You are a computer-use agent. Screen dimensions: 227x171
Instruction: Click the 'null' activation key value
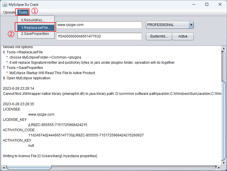point(31,146)
